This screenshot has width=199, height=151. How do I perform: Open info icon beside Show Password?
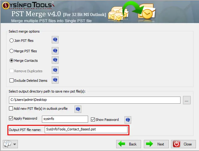(x=128, y=120)
